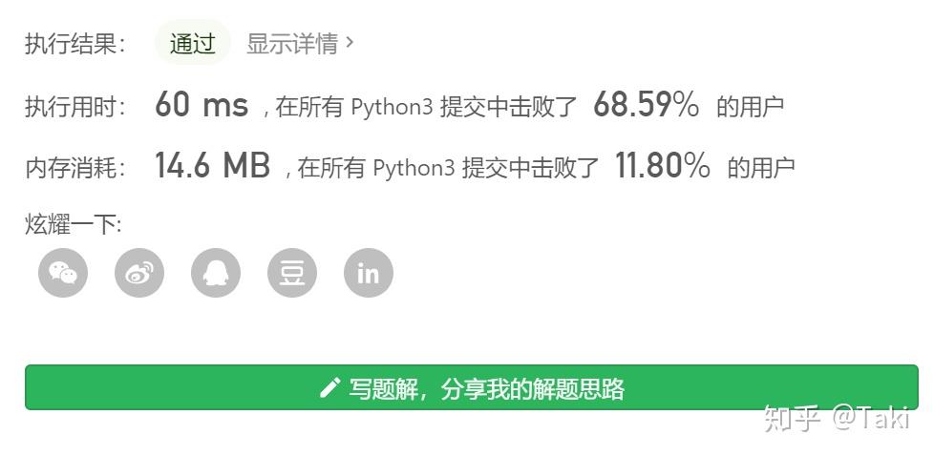
Task: Select the 68.59% runtime percentile
Action: tap(647, 104)
